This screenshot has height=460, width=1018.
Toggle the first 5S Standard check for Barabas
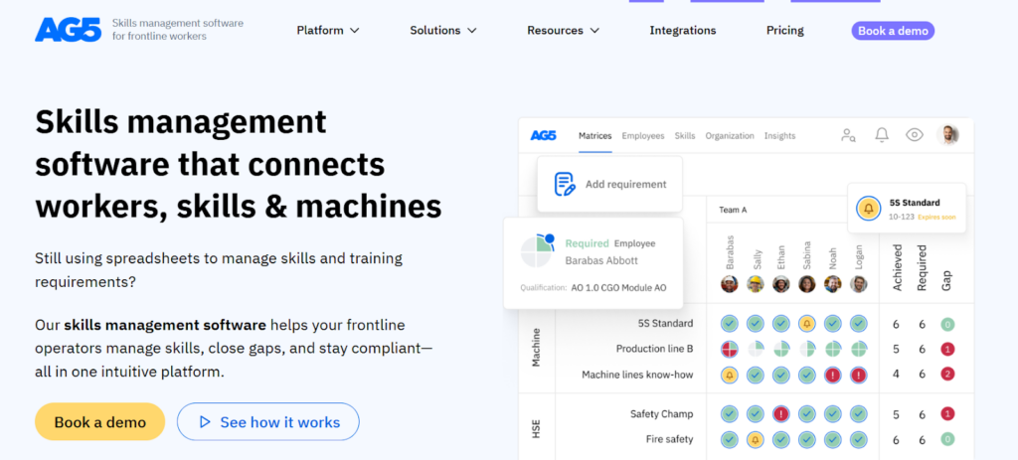tap(730, 323)
